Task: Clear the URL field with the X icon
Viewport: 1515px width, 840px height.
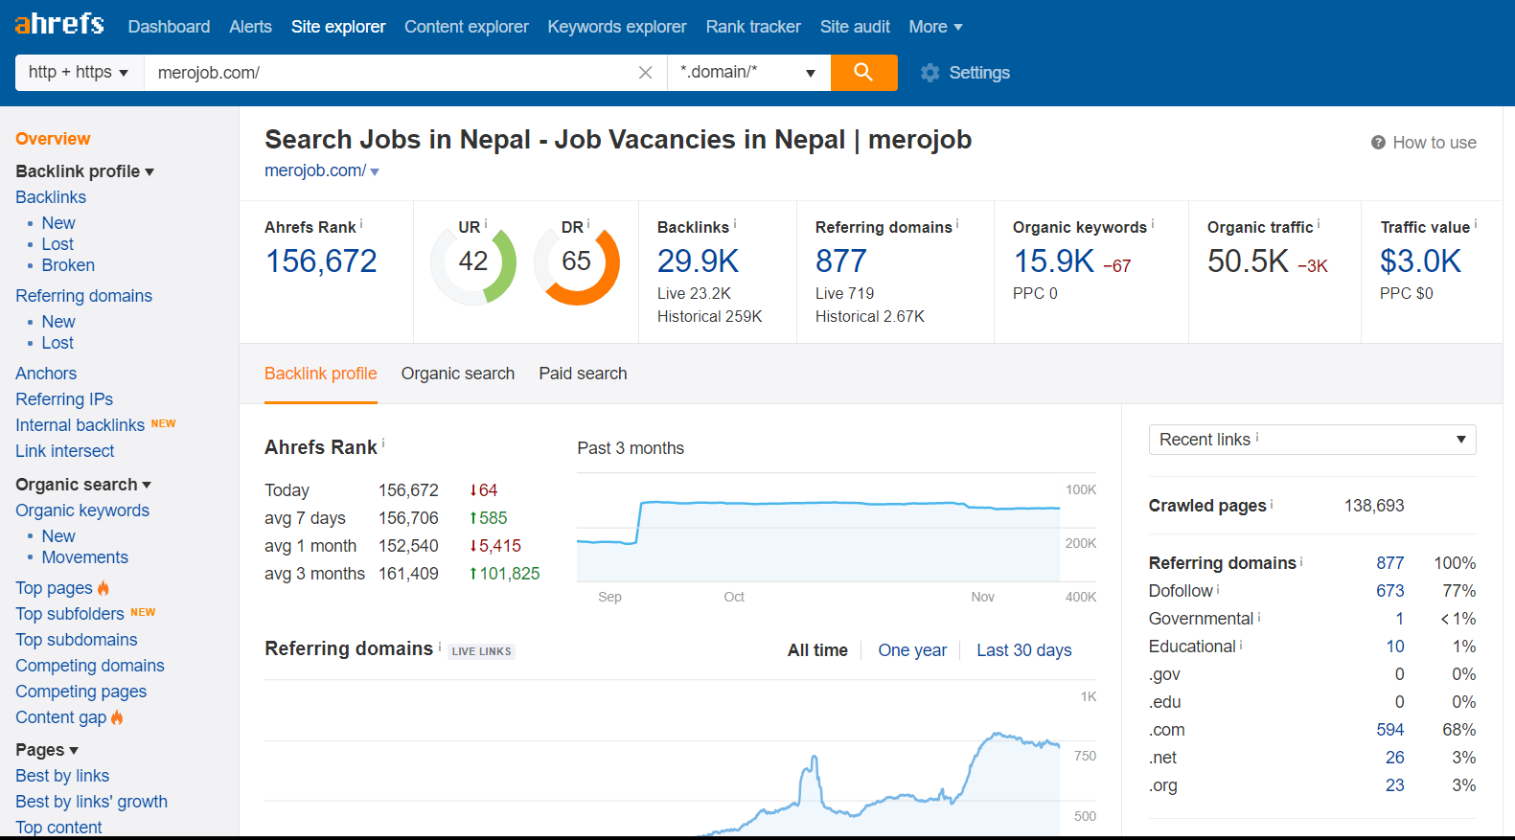Action: point(645,73)
